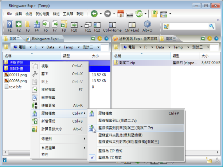The height and width of the screenshot is (167, 223).
Task: Switch to Risingware Exp+ tab
Action: (45, 39)
